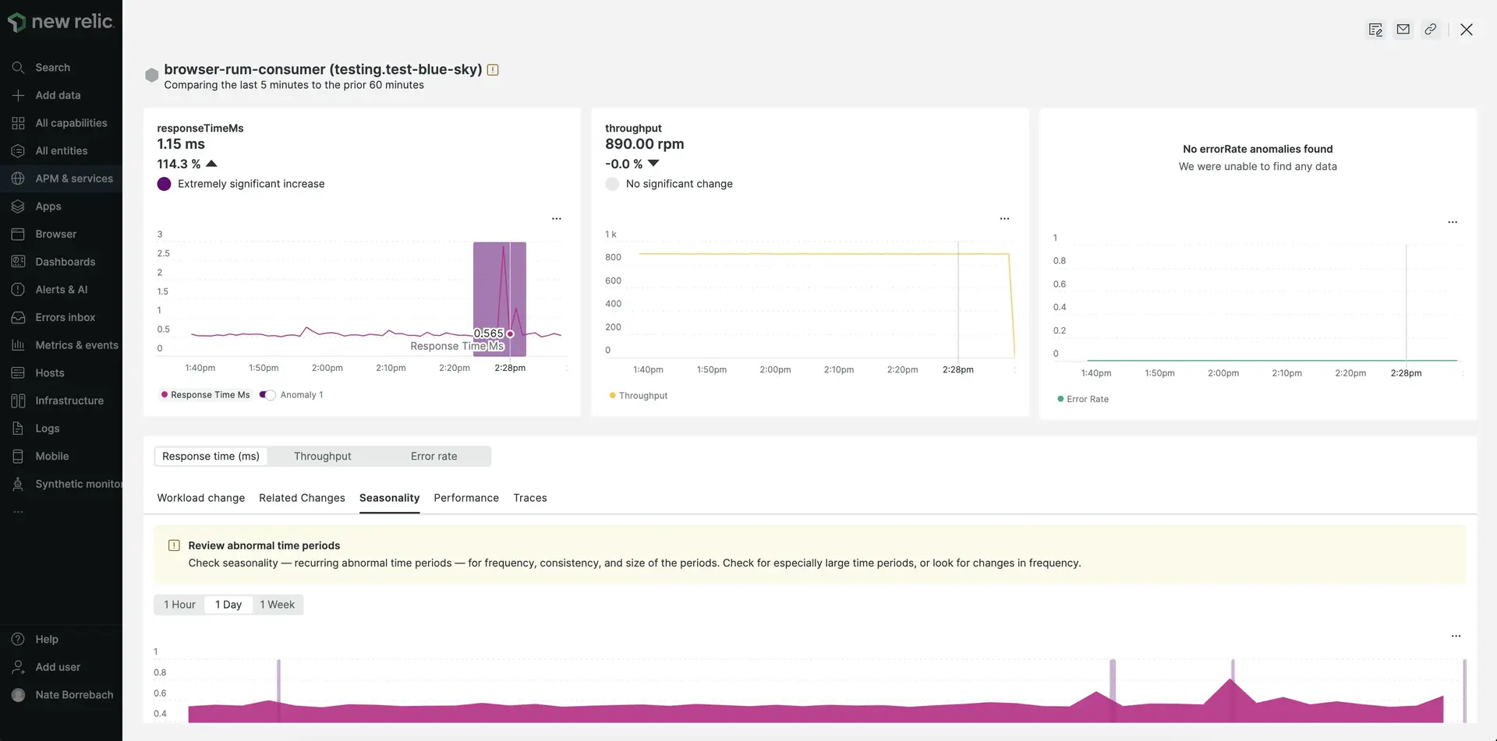
Task: Switch metric to Error rate
Action: [434, 457]
